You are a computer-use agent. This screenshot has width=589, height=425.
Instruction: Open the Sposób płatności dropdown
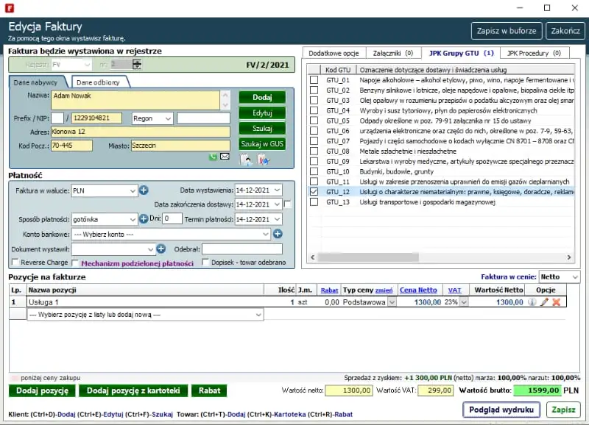pyautogui.click(x=133, y=219)
